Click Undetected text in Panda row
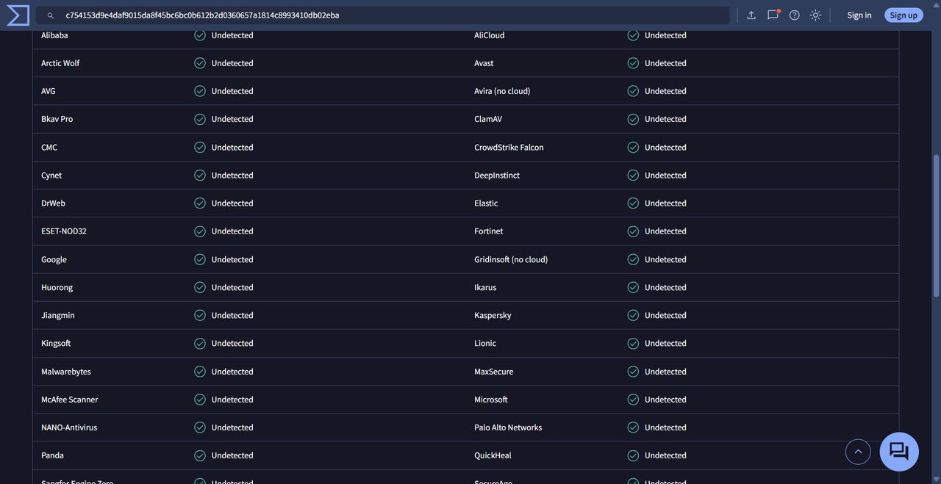The width and height of the screenshot is (941, 484). pyautogui.click(x=232, y=455)
